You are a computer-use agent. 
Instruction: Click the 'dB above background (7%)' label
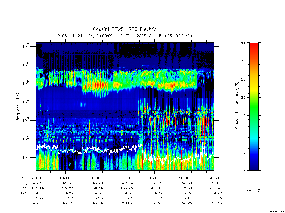pos(237,107)
